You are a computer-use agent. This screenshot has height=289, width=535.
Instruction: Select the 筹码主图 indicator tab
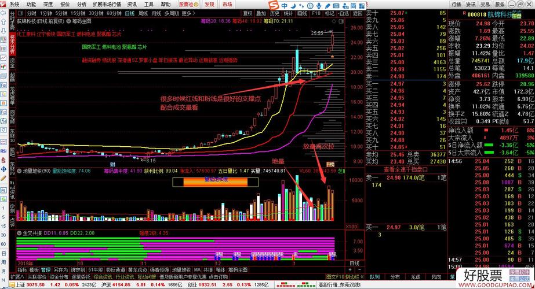click(x=238, y=270)
